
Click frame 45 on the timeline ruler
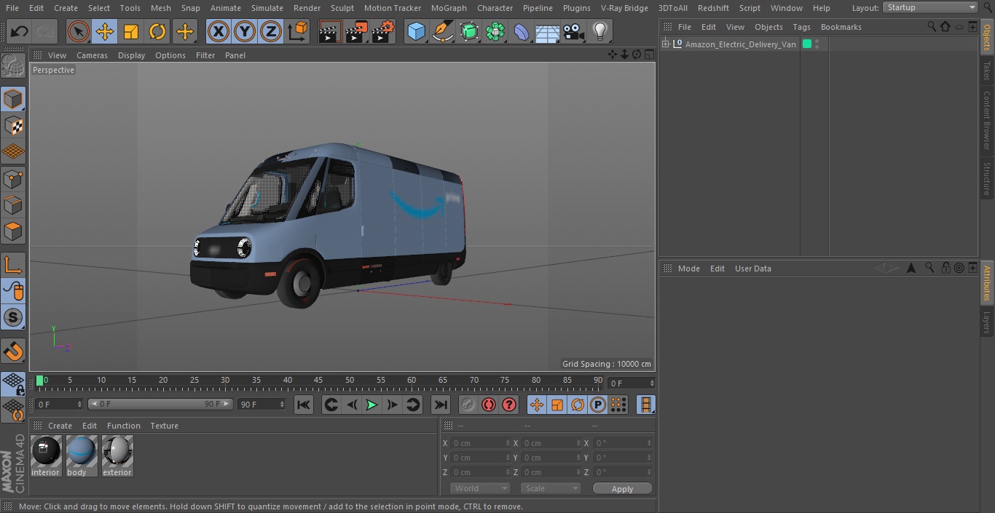tap(318, 381)
